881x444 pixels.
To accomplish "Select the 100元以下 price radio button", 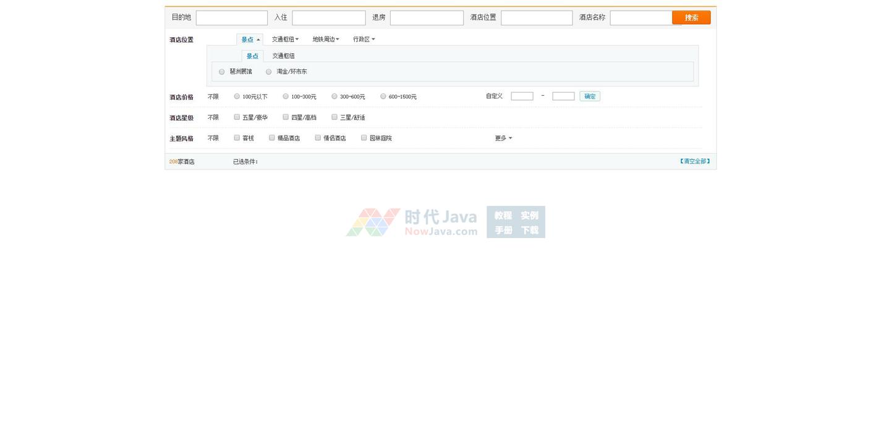I will click(237, 96).
